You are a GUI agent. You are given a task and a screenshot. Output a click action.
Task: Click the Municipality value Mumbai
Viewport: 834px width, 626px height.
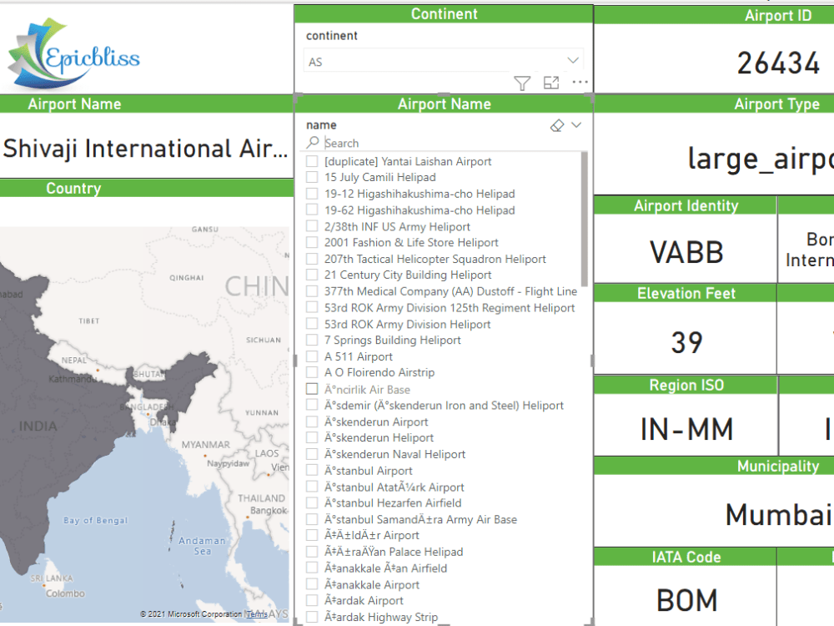click(x=777, y=514)
